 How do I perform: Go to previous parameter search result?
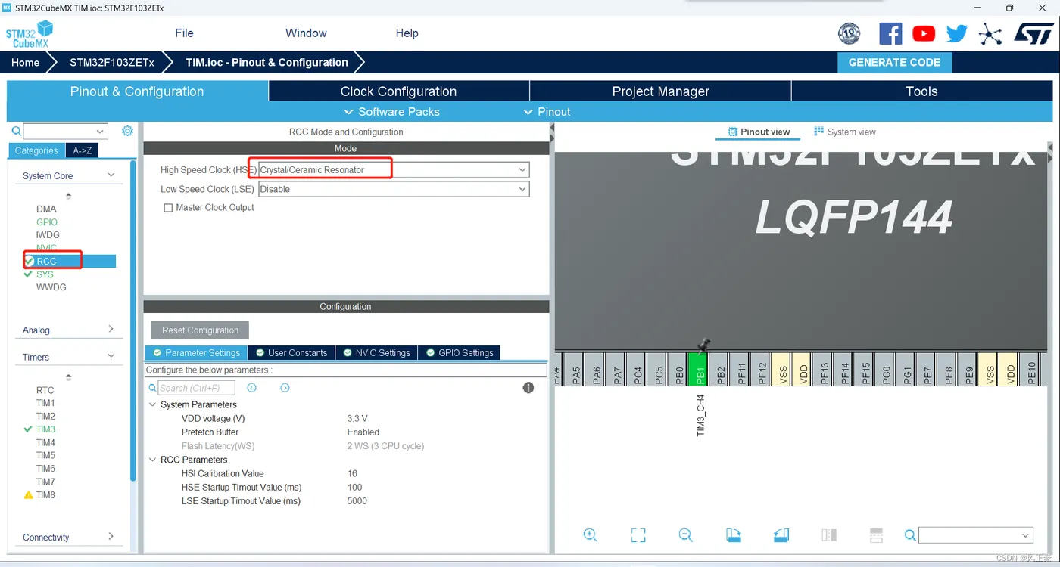point(252,388)
